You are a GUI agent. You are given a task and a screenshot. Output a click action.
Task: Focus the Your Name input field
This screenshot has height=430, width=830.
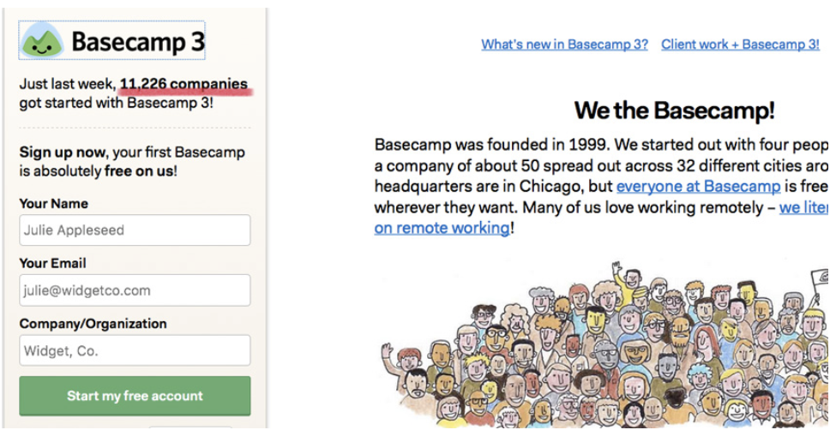pos(135,230)
